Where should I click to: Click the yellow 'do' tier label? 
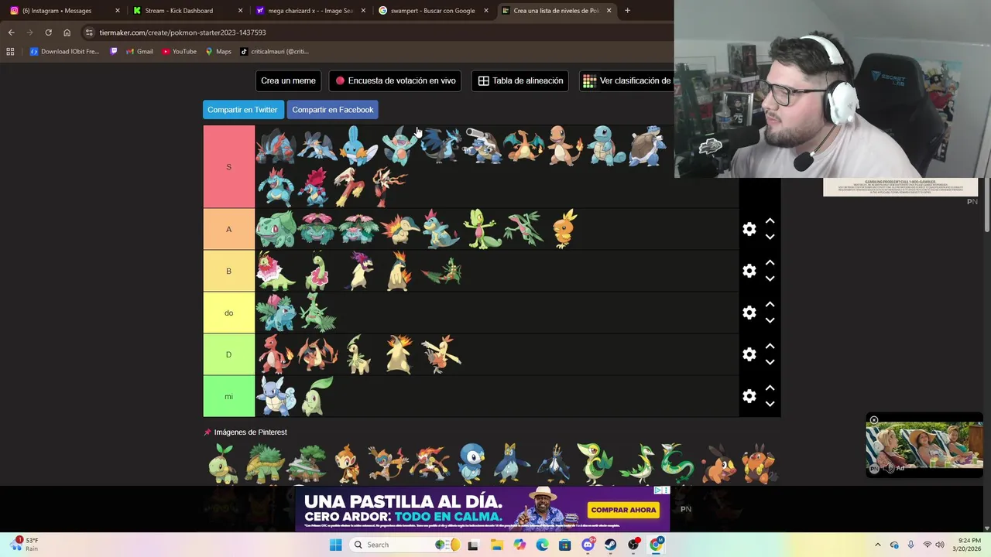228,313
